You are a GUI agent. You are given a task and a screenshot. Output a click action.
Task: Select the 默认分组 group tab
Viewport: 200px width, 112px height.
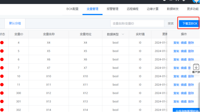pos(15,23)
